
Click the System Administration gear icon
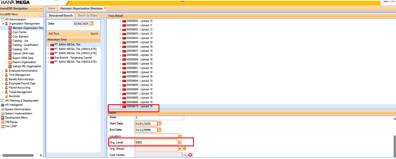pyautogui.click(x=3, y=109)
